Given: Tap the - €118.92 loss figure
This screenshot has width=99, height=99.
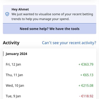Looking at the screenshot, I should [x=86, y=96].
